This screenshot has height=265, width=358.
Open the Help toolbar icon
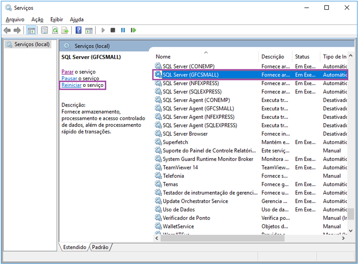pos(78,30)
